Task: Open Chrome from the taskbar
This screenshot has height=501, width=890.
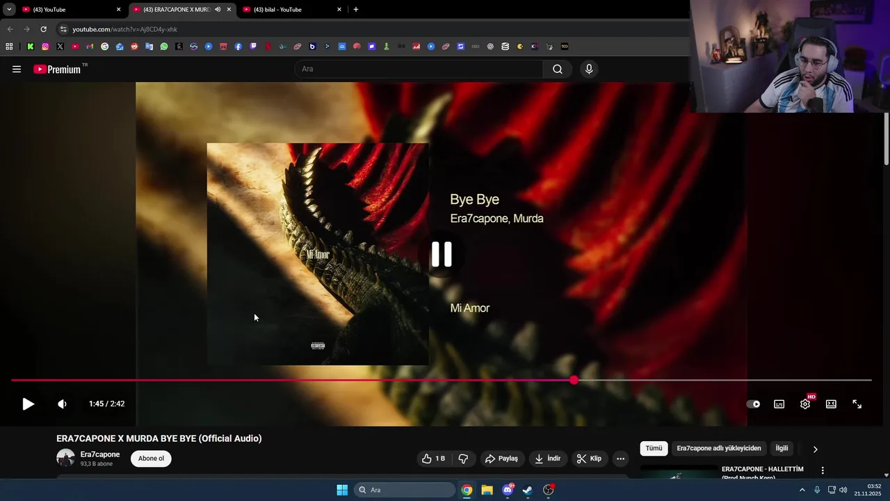Action: (467, 490)
